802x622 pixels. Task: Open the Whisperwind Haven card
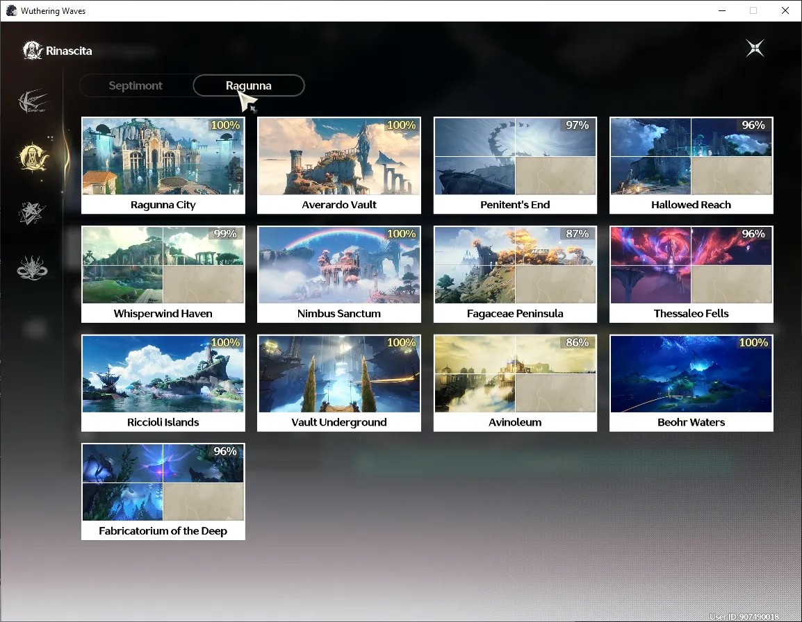tap(163, 274)
